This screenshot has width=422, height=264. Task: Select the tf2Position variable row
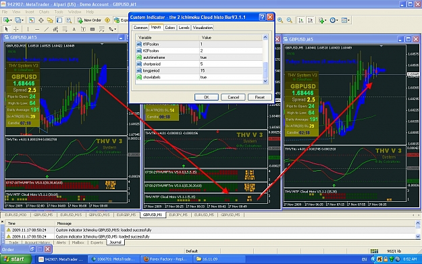[199, 51]
